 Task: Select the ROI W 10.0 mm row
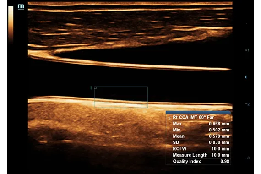[x=201, y=149]
